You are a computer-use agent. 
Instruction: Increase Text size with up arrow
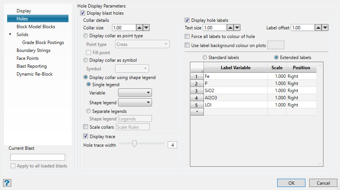[x=229, y=27]
